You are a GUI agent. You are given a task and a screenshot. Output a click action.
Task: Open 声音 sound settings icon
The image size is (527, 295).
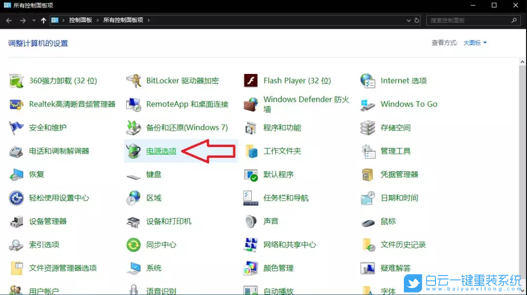pyautogui.click(x=251, y=221)
